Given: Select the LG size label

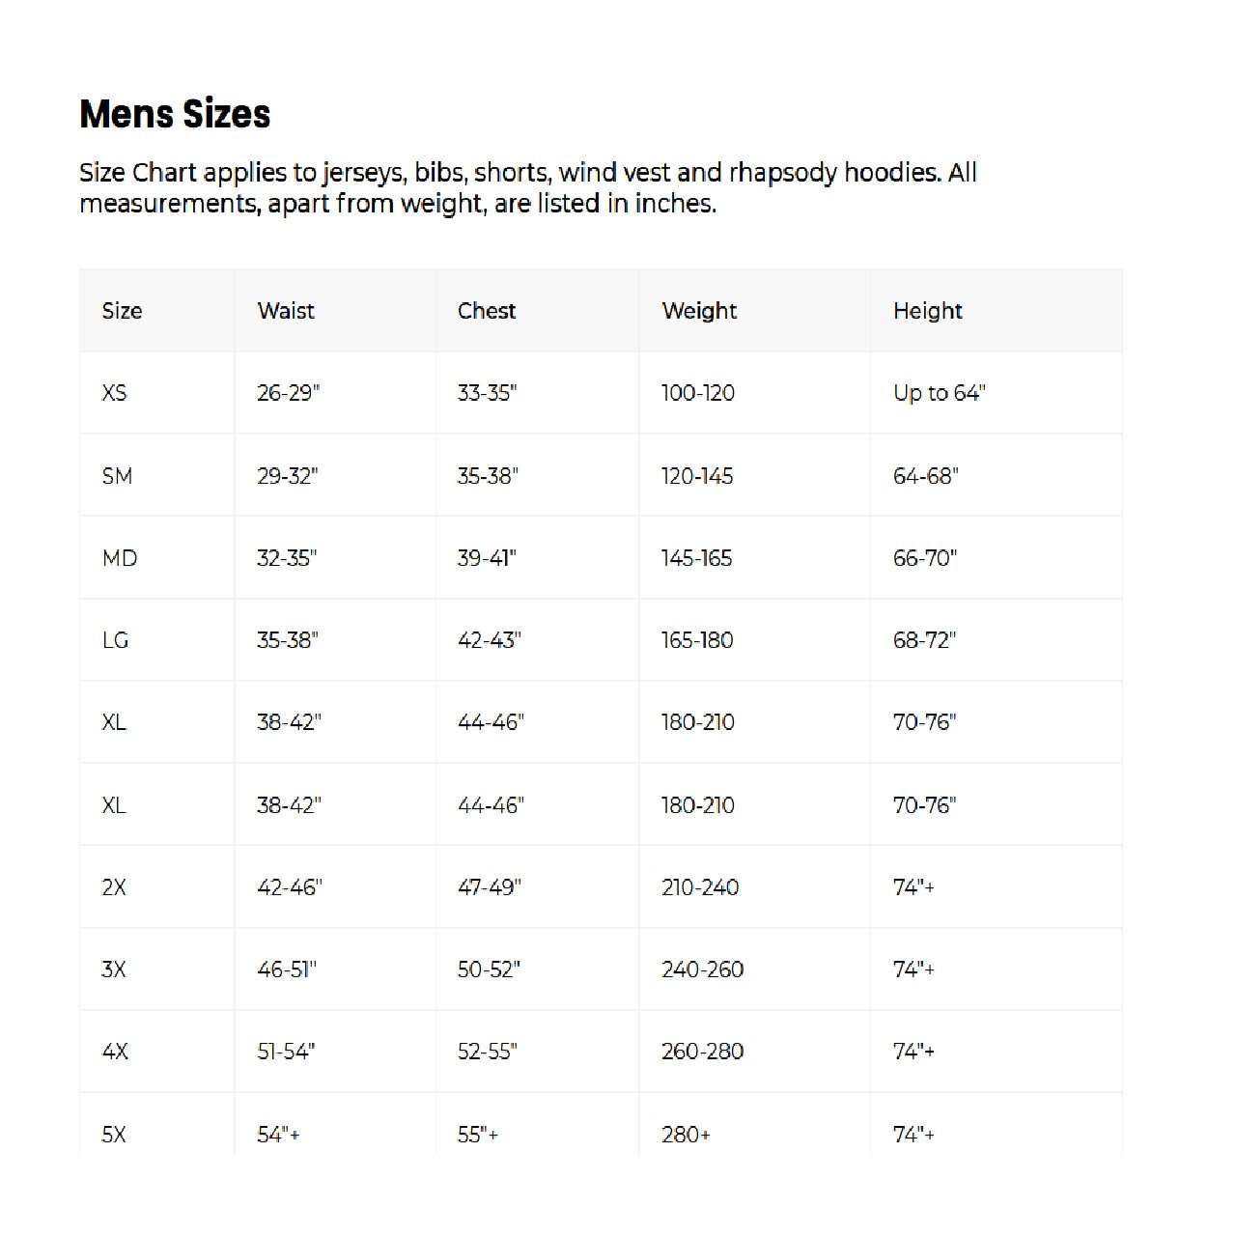Looking at the screenshot, I should [x=115, y=640].
